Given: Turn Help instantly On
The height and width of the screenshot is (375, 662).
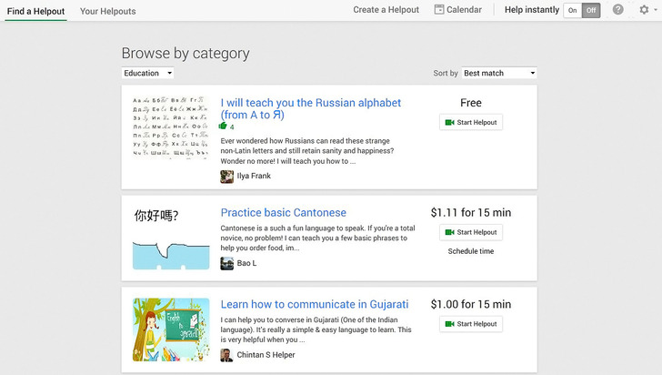Looking at the screenshot, I should tap(573, 11).
